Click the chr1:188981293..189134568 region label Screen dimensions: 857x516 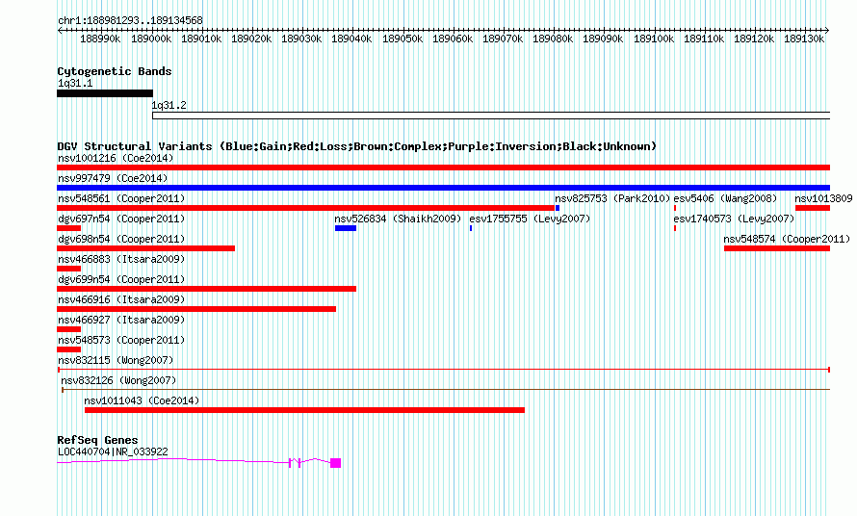tap(130, 20)
